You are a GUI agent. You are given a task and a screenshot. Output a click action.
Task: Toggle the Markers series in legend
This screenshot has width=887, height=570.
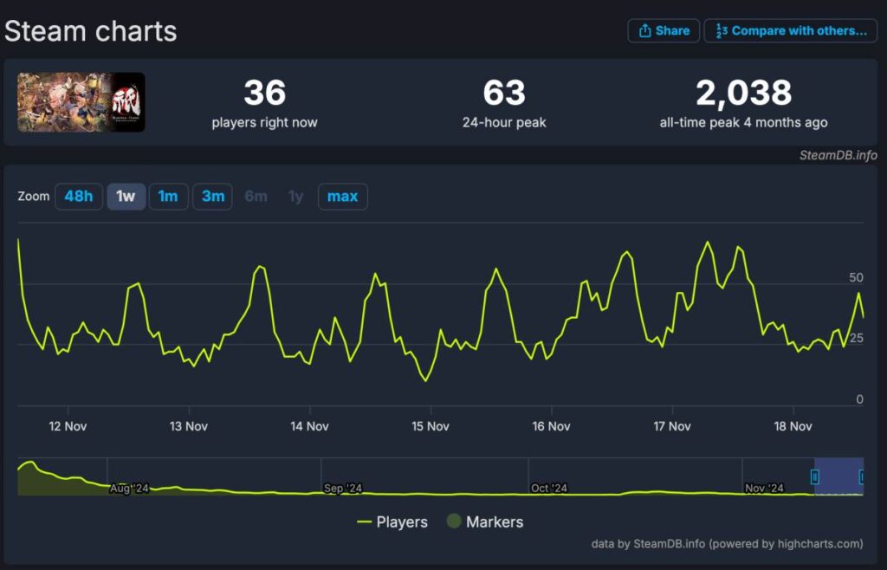[x=485, y=521]
